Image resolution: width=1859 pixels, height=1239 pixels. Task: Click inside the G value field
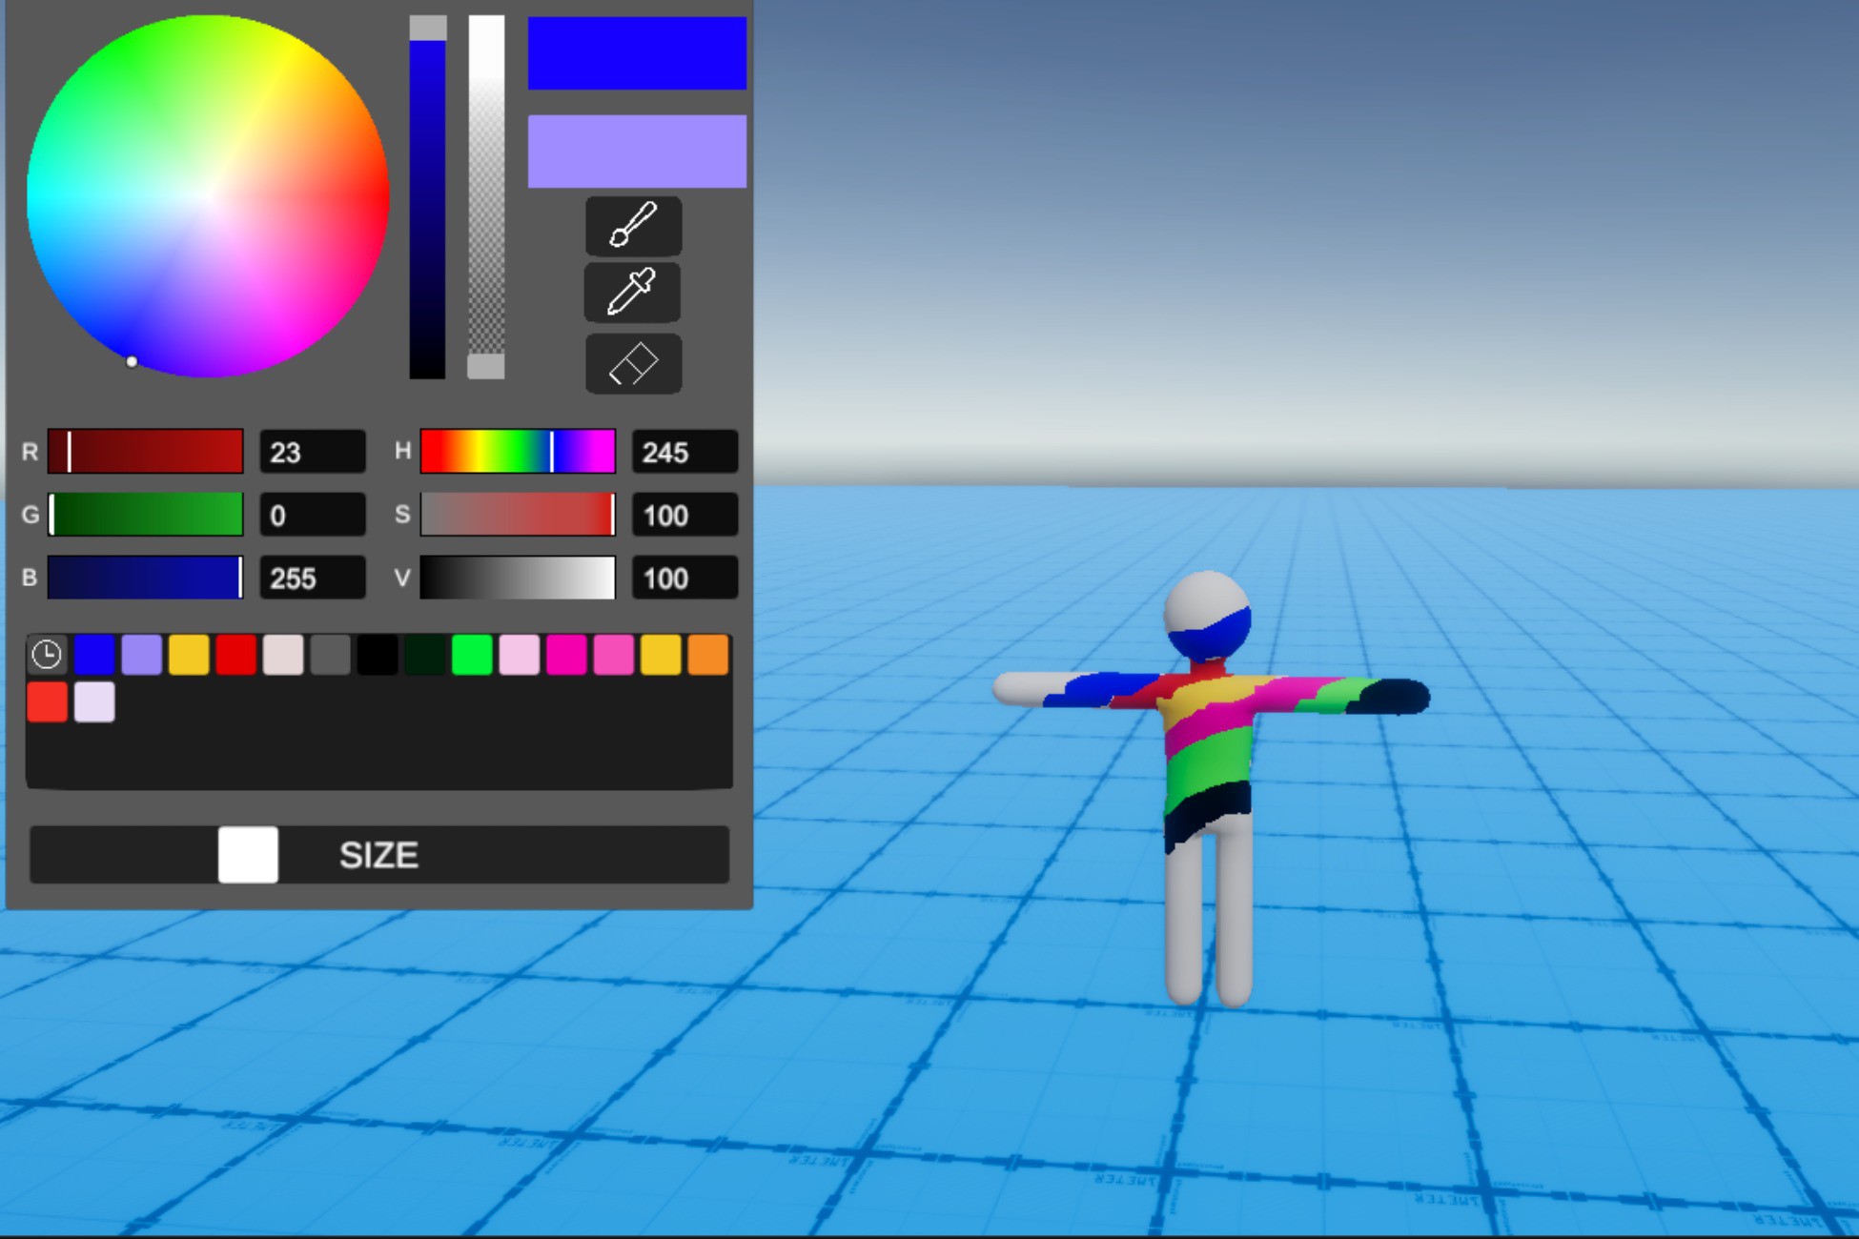[313, 515]
